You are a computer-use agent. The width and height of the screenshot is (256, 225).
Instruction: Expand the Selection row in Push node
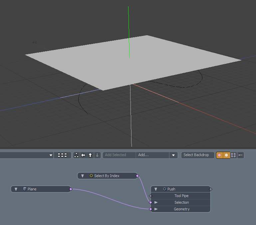click(x=156, y=202)
